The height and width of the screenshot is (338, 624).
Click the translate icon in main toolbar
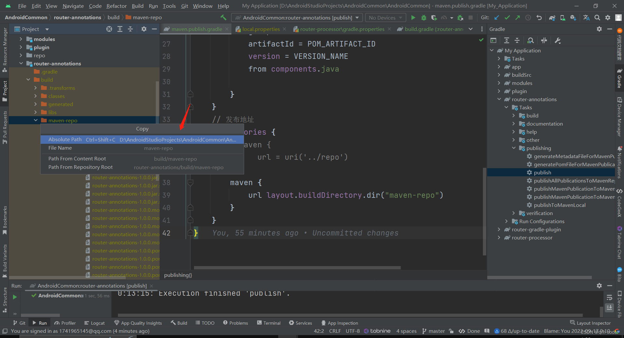point(586,18)
